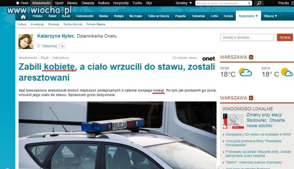Select the Lotto tab
Screen dimensions: 294x169
pyautogui.click(x=214, y=16)
